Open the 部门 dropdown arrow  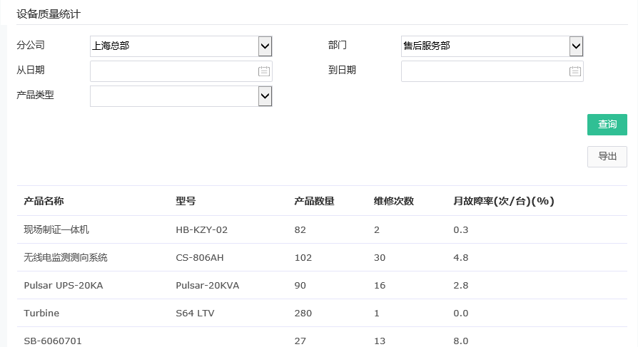click(576, 46)
